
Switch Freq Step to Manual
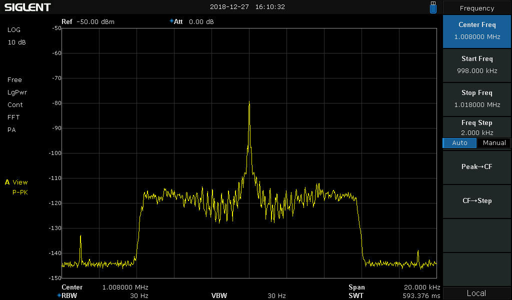pyautogui.click(x=494, y=143)
